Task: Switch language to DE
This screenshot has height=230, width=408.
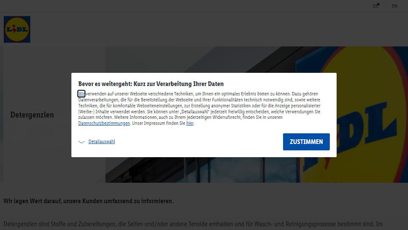Action: coord(375,6)
